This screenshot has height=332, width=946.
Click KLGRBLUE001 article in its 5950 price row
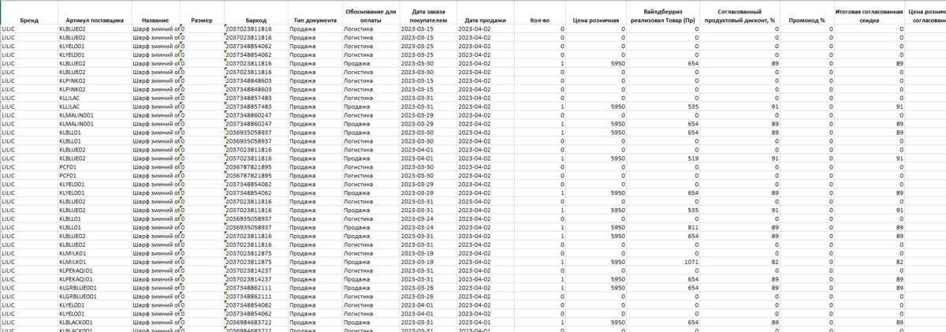pyautogui.click(x=94, y=288)
